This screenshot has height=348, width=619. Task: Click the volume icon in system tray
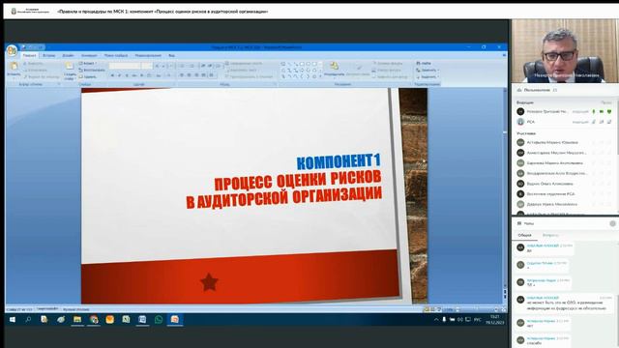(460, 320)
